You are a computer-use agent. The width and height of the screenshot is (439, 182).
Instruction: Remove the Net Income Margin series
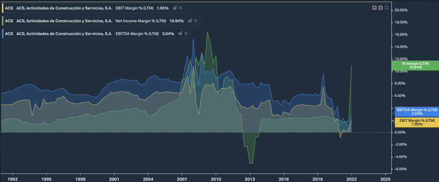pos(196,21)
